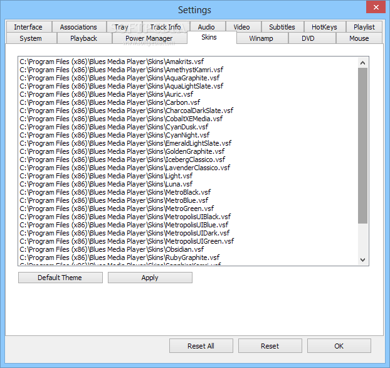The image size is (390, 368).
Task: Apply the selected skin
Action: coord(150,278)
